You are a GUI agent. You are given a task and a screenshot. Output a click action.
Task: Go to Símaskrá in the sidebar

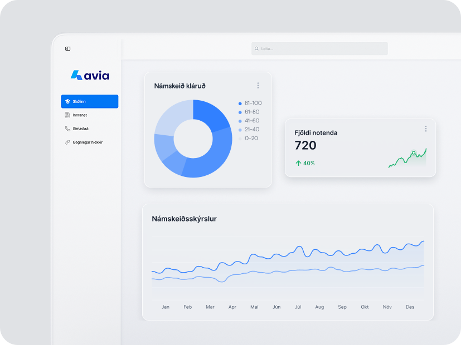coord(81,129)
